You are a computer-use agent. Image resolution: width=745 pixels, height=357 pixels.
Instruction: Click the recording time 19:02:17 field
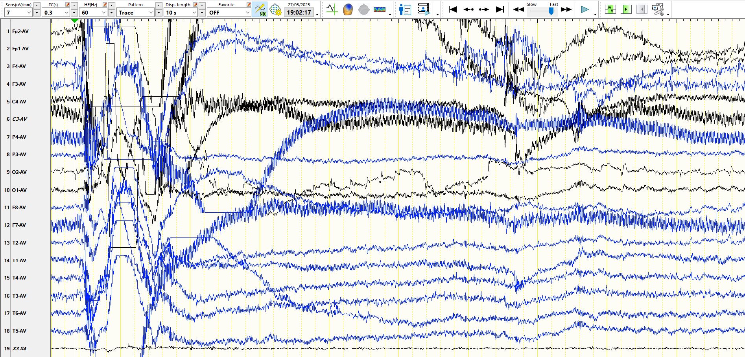(299, 13)
